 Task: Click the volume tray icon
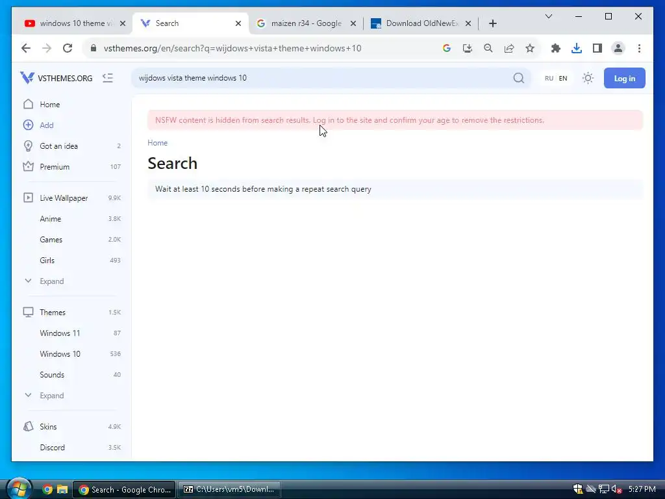[616, 489]
